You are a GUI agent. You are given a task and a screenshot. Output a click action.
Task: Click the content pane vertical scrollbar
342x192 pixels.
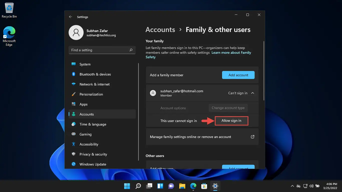pos(264,71)
